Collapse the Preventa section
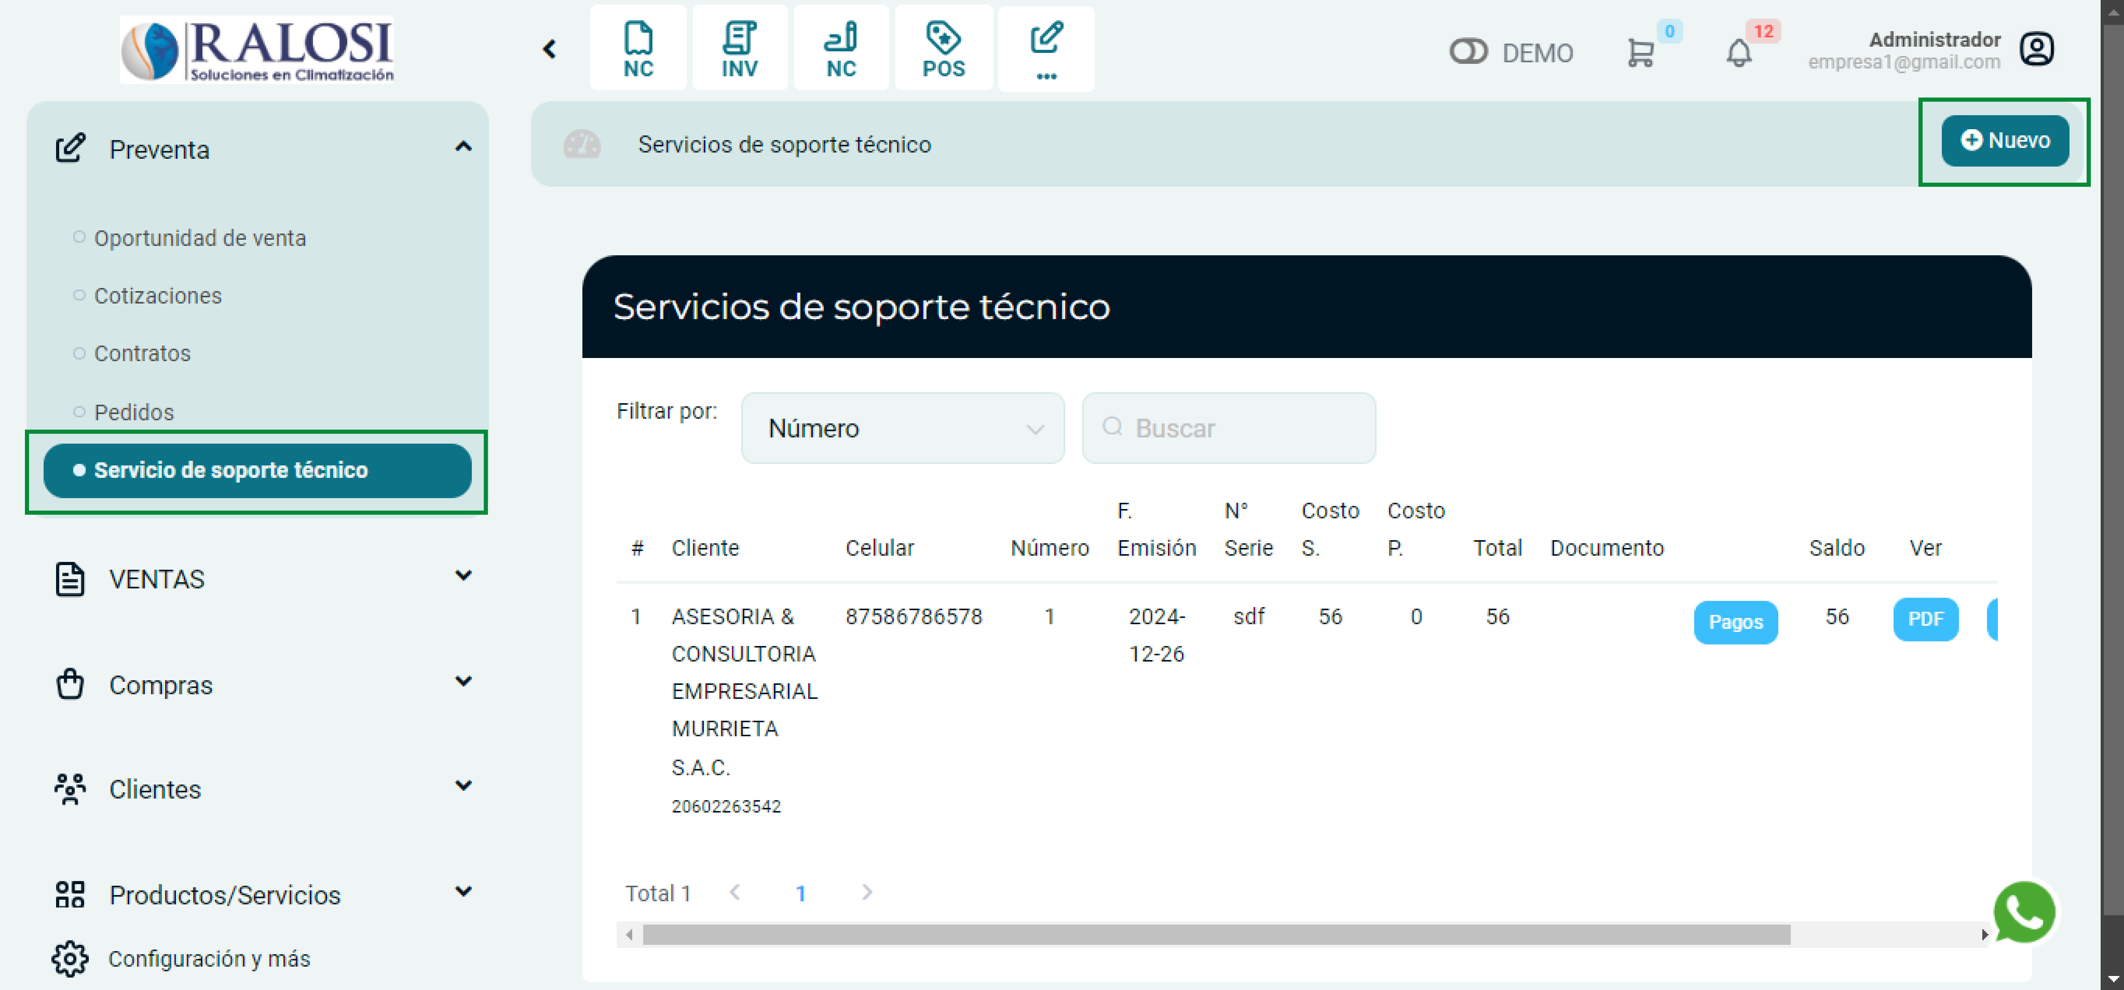Viewport: 2124px width, 990px height. point(464,147)
